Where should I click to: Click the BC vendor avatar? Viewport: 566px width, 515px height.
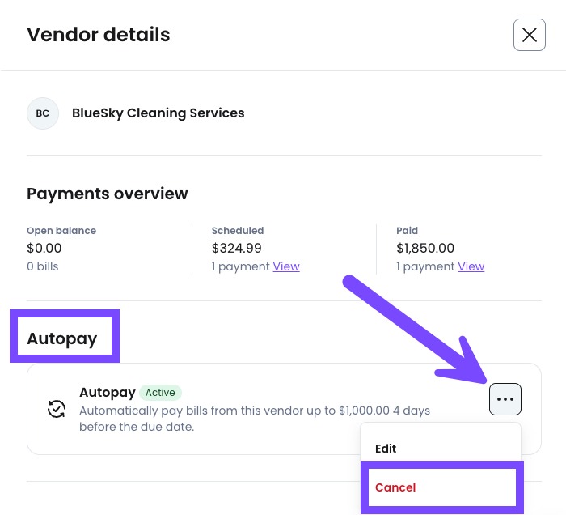43,113
